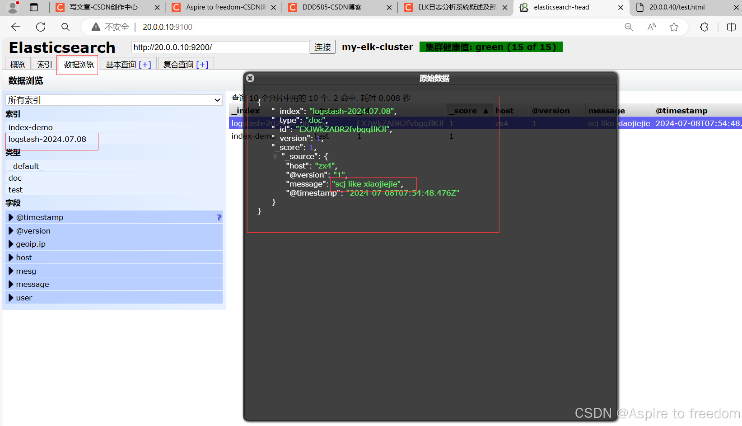Expand the user field filter

11,298
